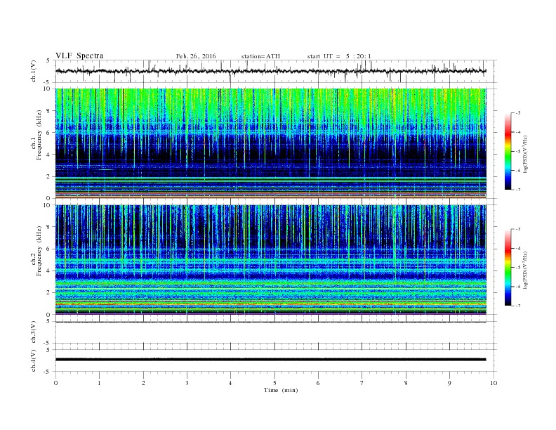
Task: Click the "VLF Spectra" plot title
Action: click(79, 56)
